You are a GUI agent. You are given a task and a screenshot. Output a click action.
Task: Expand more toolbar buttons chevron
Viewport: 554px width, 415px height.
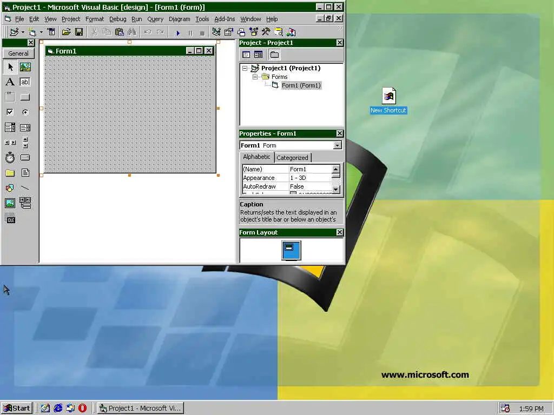tap(340, 28)
